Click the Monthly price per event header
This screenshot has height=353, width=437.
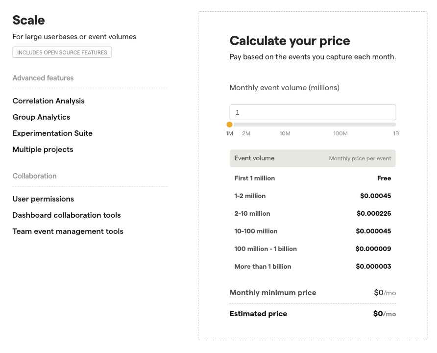(x=360, y=158)
